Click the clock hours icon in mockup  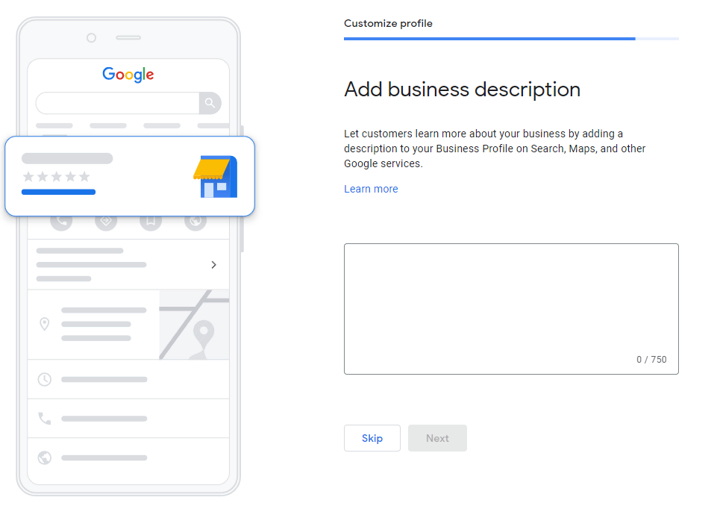[x=44, y=379]
